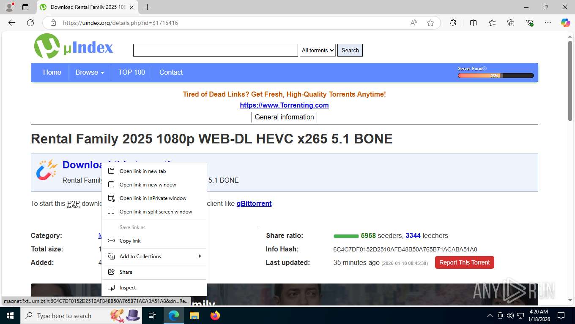Open Microsoft Edge from taskbar
575x324 pixels.
pyautogui.click(x=174, y=316)
